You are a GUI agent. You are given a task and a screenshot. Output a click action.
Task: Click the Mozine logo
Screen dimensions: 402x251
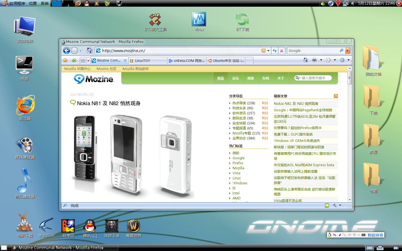click(94, 79)
